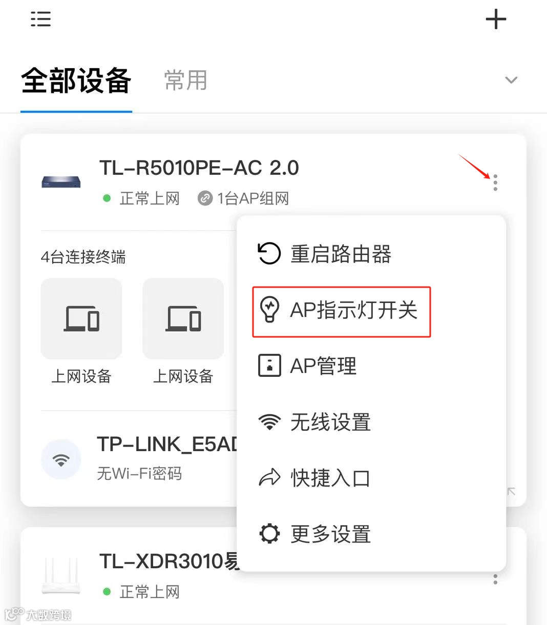Viewport: 547px width, 625px height.
Task: Open the list menu icon at top left
Action: (x=40, y=19)
